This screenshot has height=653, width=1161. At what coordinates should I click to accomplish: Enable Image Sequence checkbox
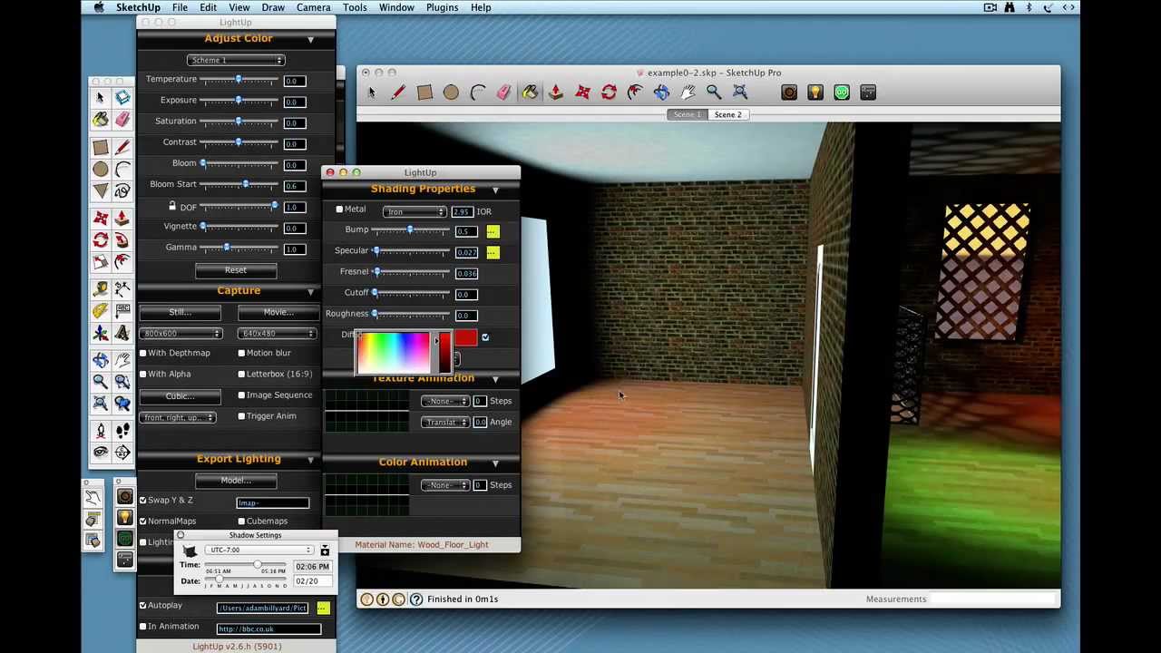(241, 395)
